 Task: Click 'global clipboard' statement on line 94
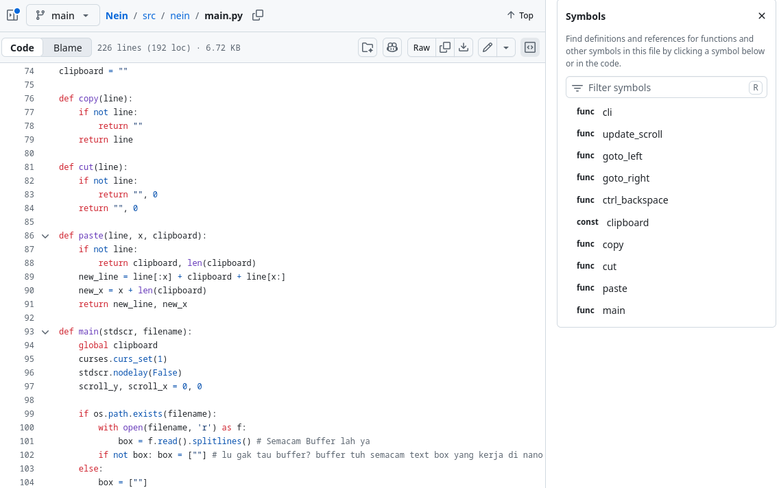[118, 345]
